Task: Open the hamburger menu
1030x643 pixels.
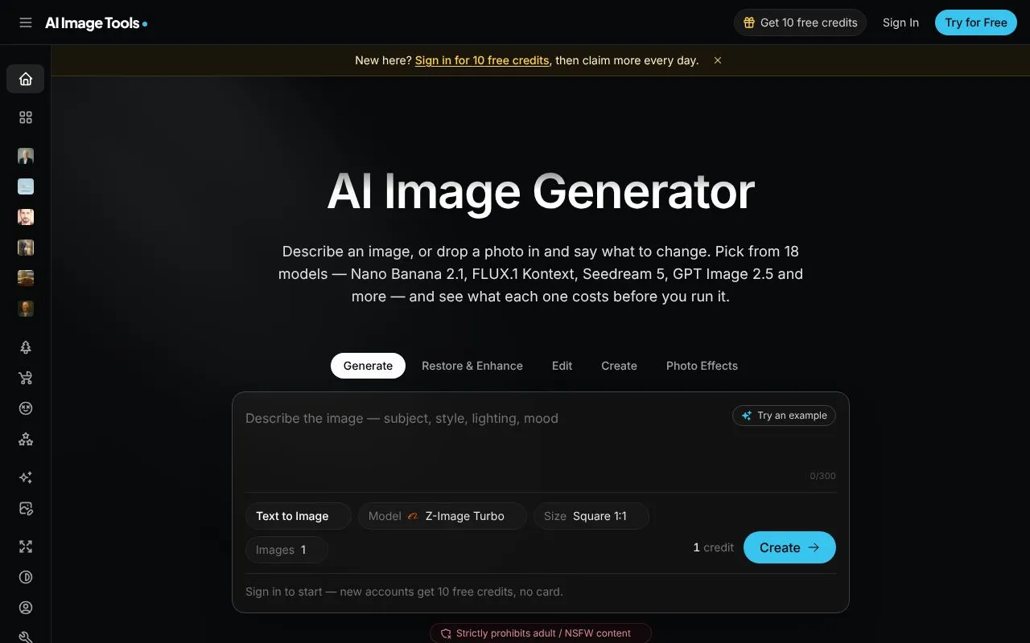Action: 26,23
